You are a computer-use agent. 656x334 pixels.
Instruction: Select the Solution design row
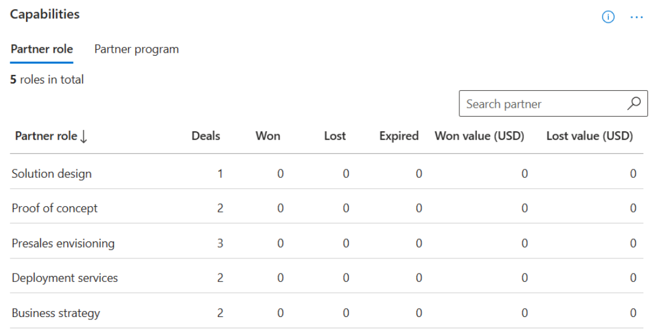click(52, 174)
